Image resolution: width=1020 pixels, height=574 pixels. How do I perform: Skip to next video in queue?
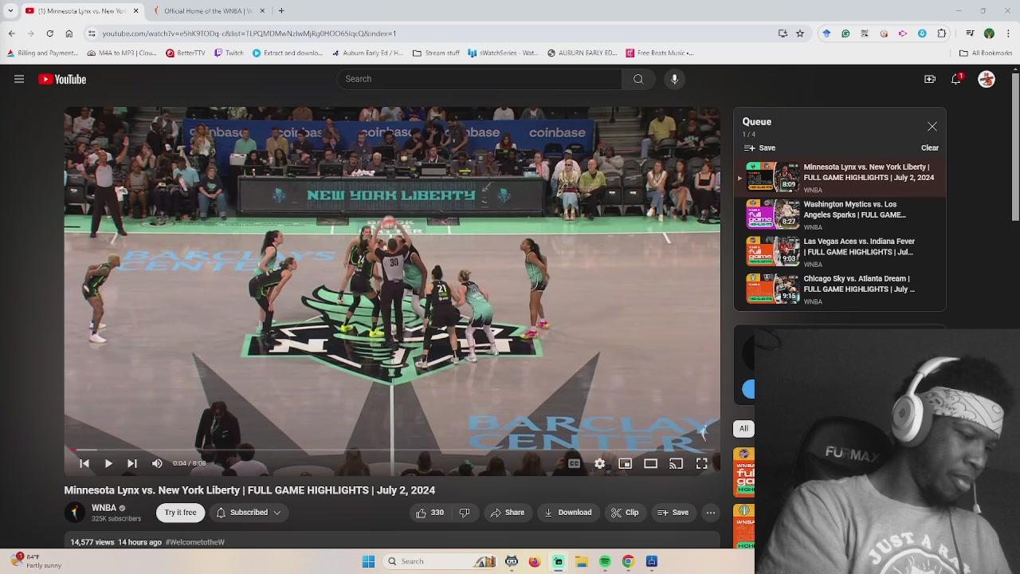pyautogui.click(x=132, y=463)
